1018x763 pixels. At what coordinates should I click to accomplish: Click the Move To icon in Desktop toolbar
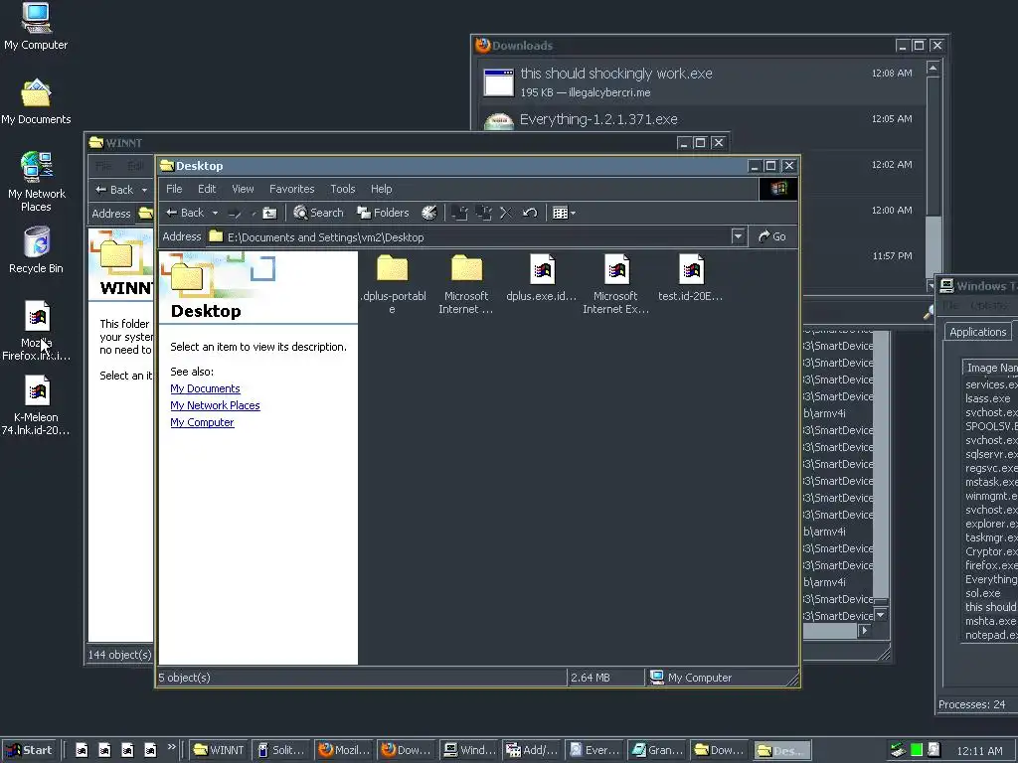[x=459, y=213]
